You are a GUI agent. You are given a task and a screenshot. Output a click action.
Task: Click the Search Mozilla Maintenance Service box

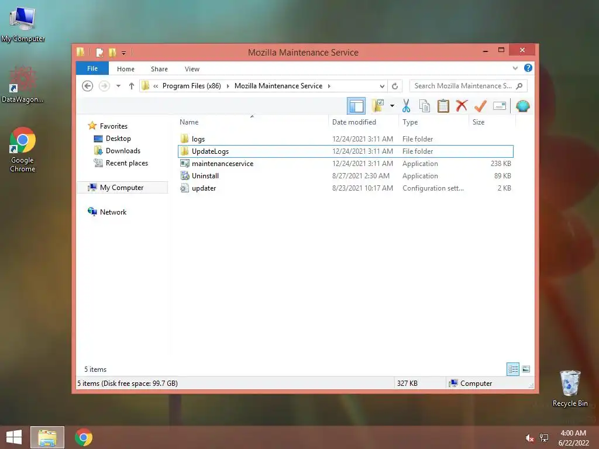point(468,86)
